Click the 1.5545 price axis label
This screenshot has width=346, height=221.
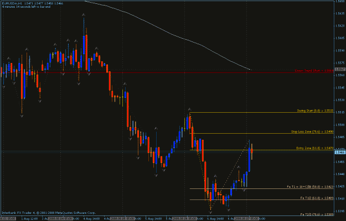coord(340,88)
